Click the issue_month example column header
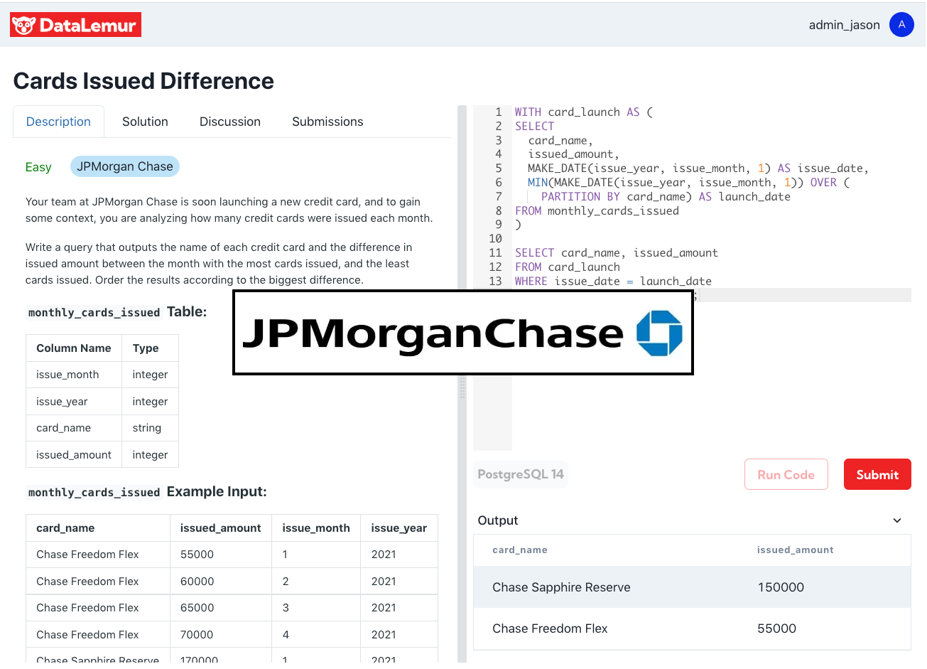Image resolution: width=927 pixels, height=669 pixels. tap(316, 528)
